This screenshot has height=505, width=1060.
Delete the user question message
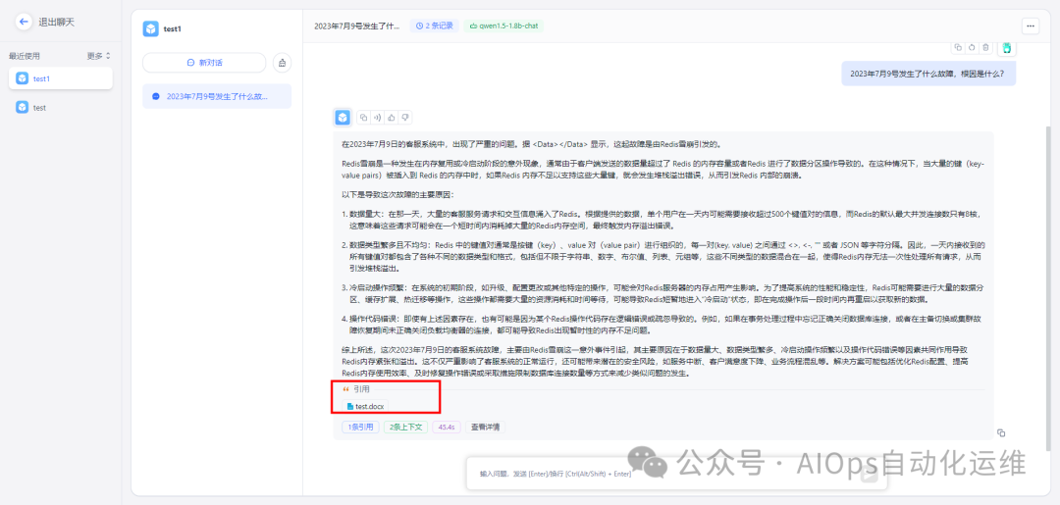[x=985, y=47]
